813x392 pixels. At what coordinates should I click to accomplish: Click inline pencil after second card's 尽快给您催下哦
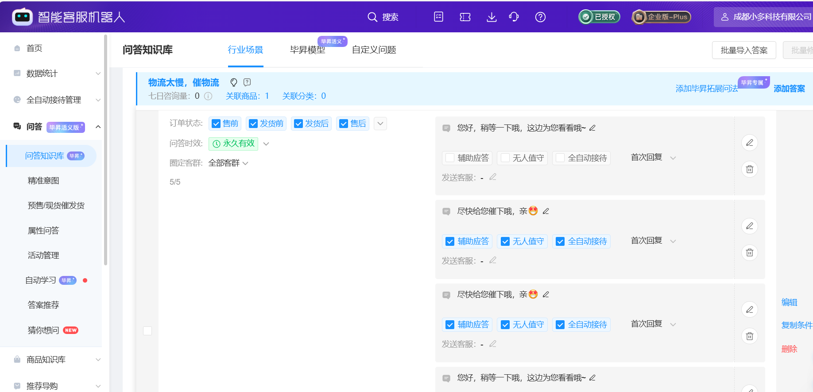tap(546, 211)
